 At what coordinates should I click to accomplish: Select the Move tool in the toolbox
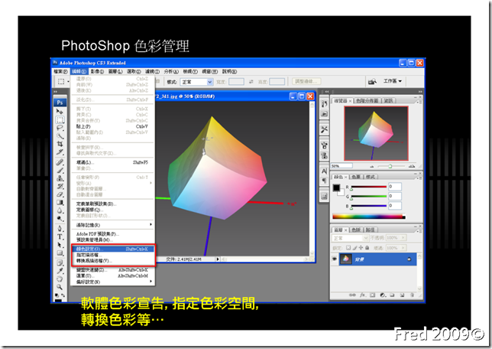[x=60, y=111]
